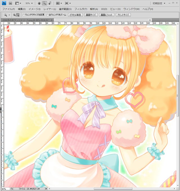Close the second empty document tab

(x=150, y=20)
